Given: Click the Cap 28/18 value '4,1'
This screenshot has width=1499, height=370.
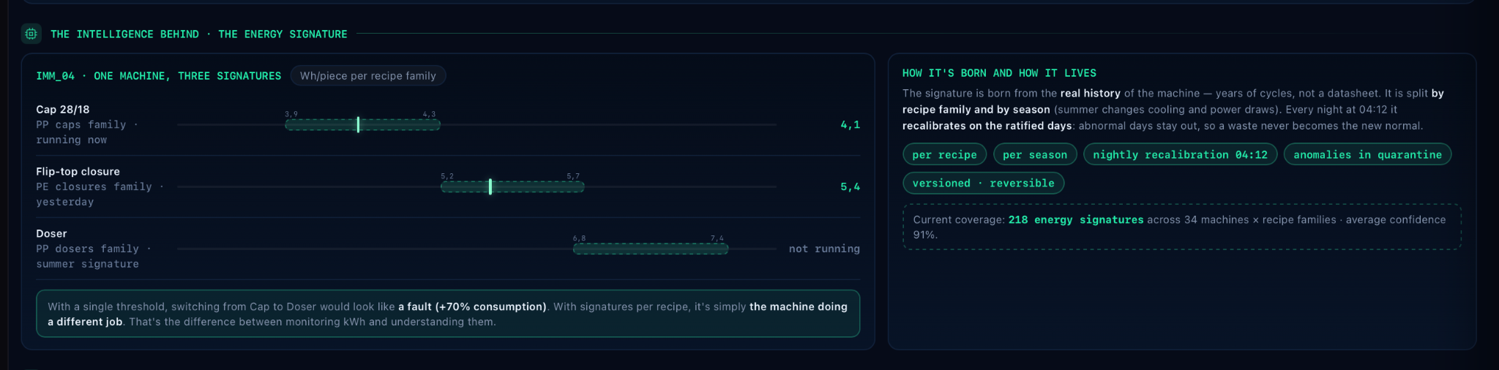Looking at the screenshot, I should pyautogui.click(x=850, y=125).
